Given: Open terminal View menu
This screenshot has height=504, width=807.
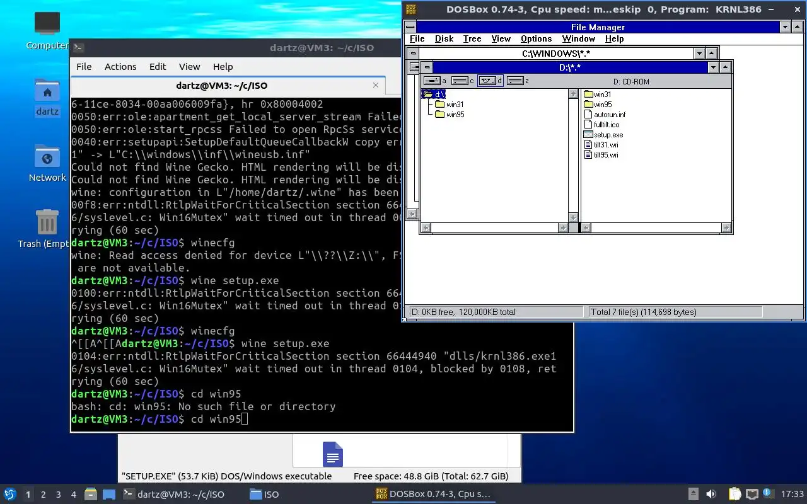Looking at the screenshot, I should pyautogui.click(x=189, y=67).
